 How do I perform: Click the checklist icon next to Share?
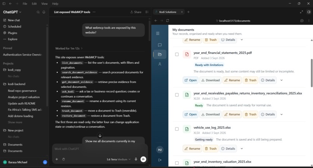(147, 12)
